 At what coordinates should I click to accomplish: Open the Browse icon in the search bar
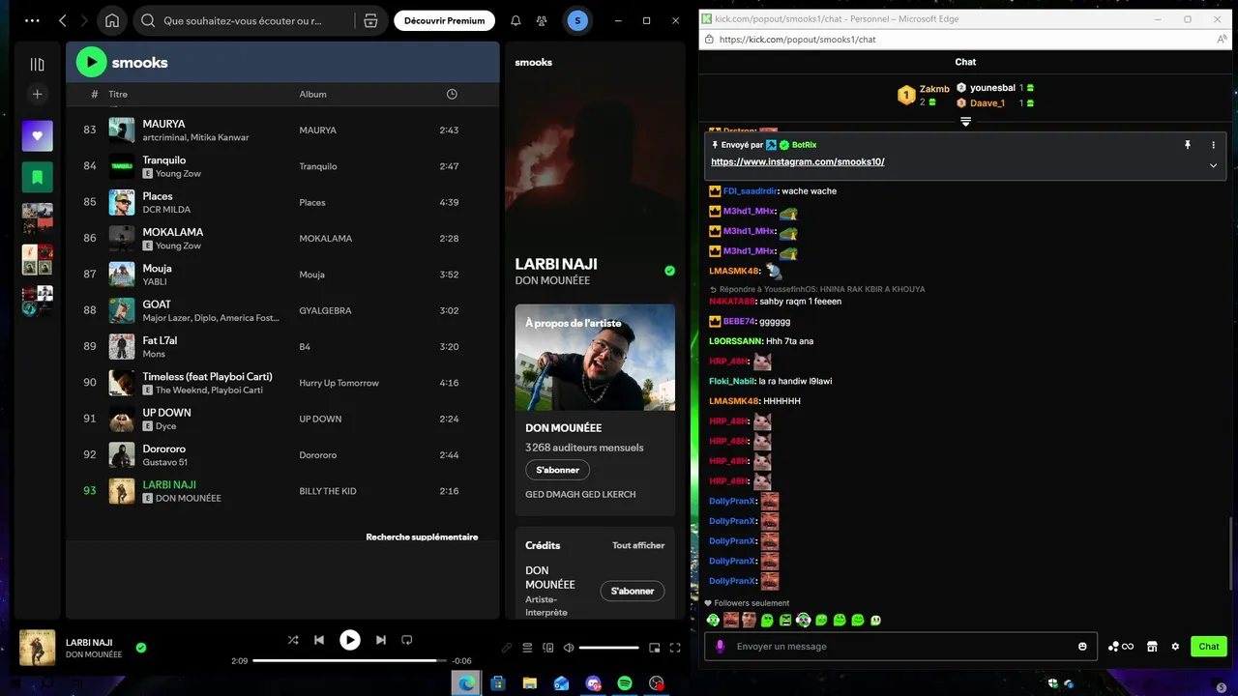click(x=370, y=20)
